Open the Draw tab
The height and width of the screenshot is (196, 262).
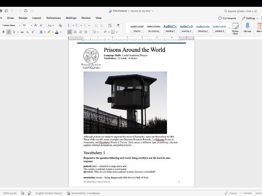[x=10, y=18]
